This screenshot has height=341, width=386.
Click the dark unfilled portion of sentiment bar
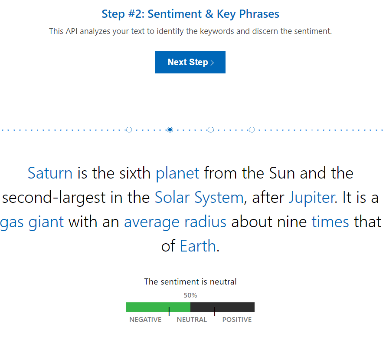pos(234,307)
